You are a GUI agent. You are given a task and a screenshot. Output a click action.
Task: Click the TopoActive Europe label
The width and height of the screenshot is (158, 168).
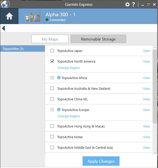click(75, 110)
